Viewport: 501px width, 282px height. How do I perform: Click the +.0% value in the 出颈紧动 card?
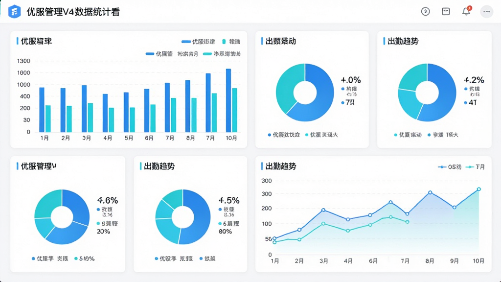tap(351, 80)
